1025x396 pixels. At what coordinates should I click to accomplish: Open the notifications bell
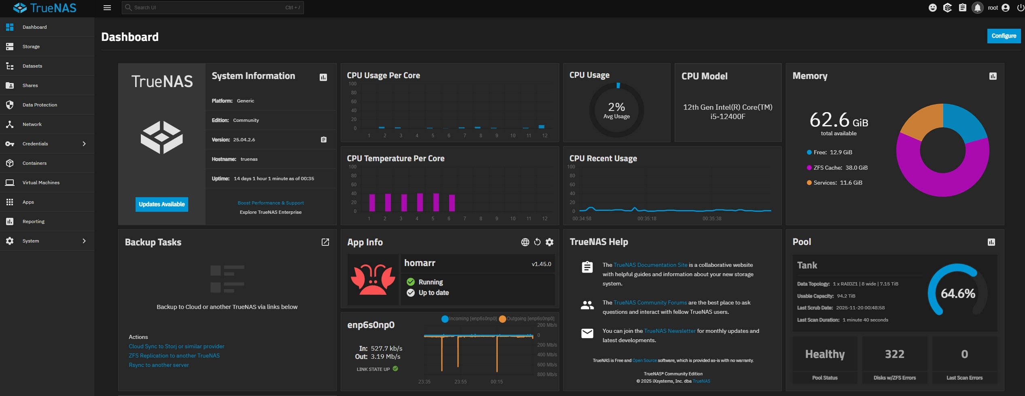click(x=977, y=7)
